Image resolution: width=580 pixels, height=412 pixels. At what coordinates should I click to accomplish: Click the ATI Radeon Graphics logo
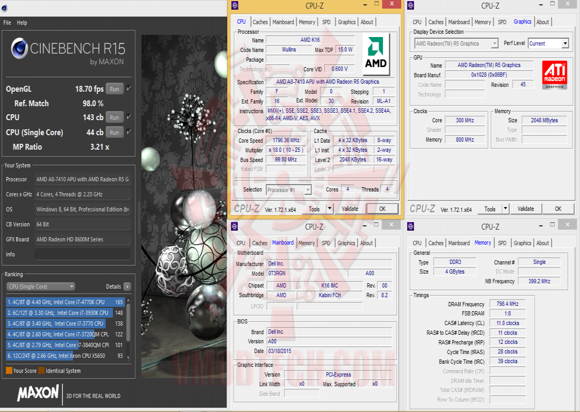(x=556, y=74)
